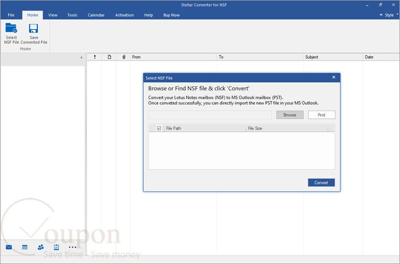This screenshot has width=400, height=264.
Task: Click the NSF file path input field
Action: 210,115
